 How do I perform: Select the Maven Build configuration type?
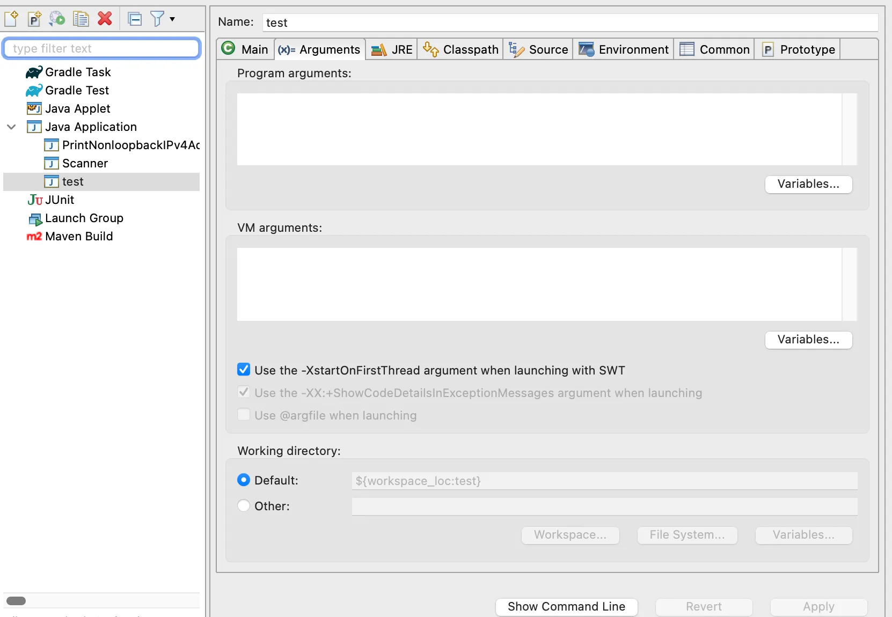(x=79, y=236)
